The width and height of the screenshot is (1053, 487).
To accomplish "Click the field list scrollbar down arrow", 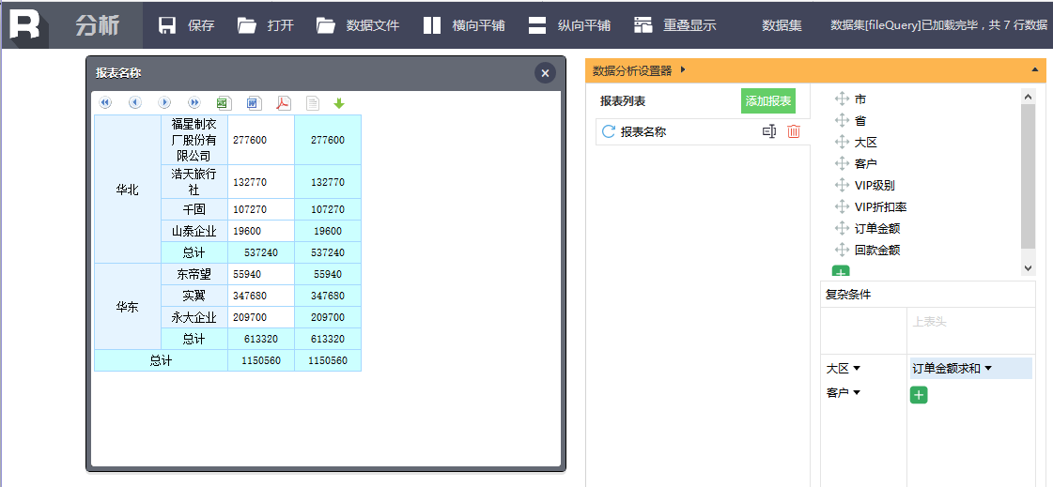I will pyautogui.click(x=1029, y=267).
